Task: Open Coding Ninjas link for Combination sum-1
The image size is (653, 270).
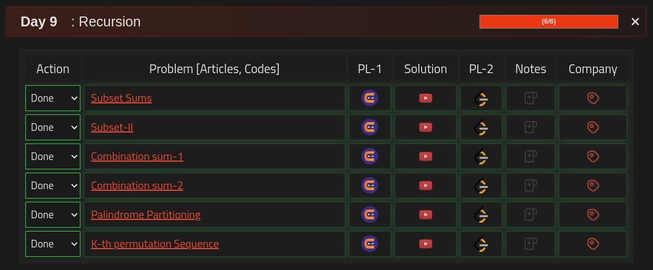Action: [370, 156]
